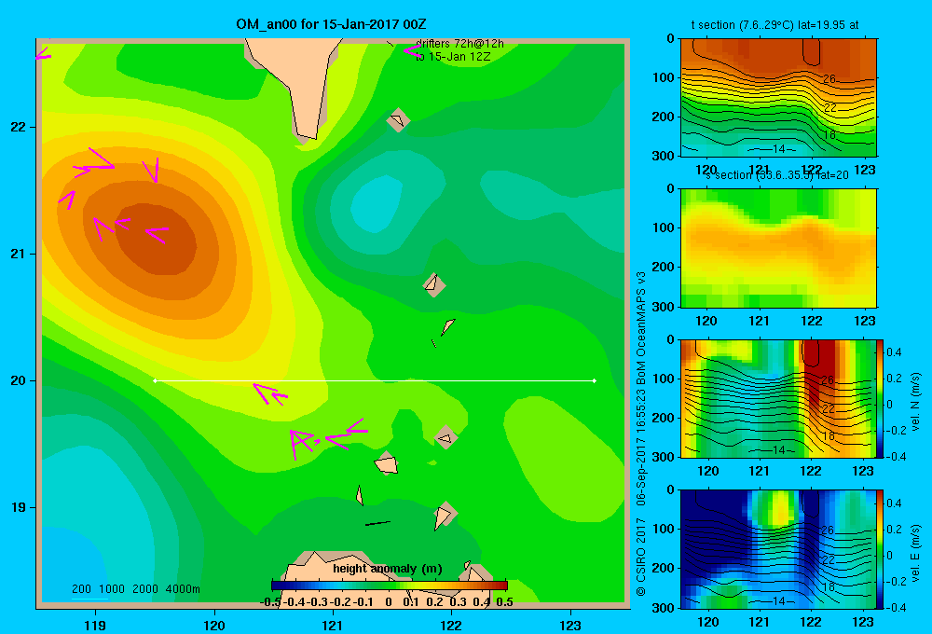Click the "-0.4" tick on vel. E scale
The image size is (932, 634).
pyautogui.click(x=895, y=607)
